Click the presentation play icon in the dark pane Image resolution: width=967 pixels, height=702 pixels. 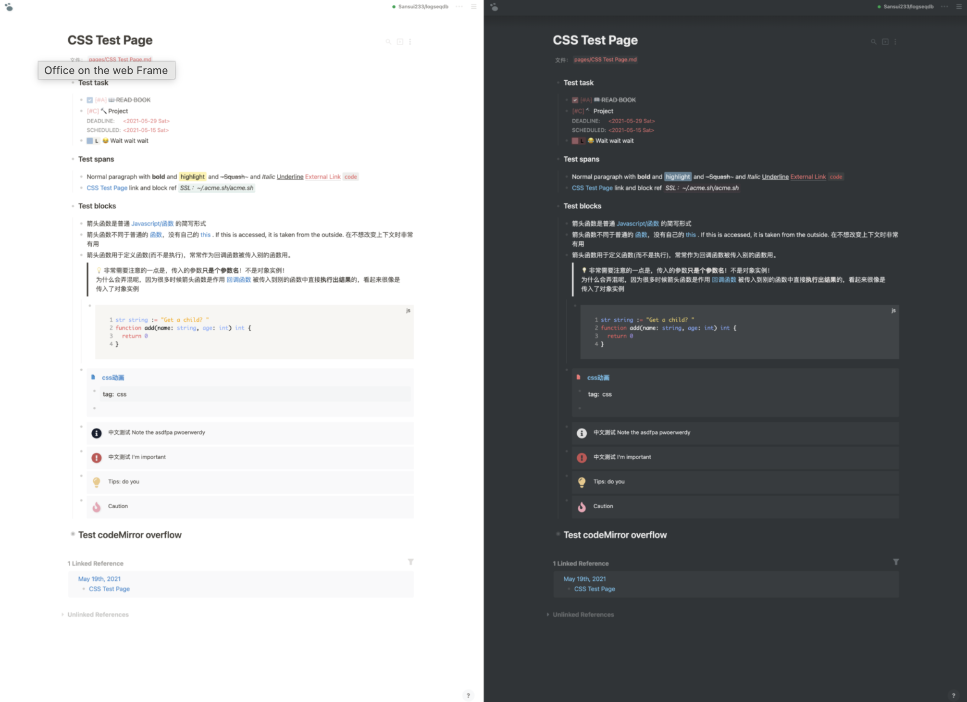click(x=885, y=42)
